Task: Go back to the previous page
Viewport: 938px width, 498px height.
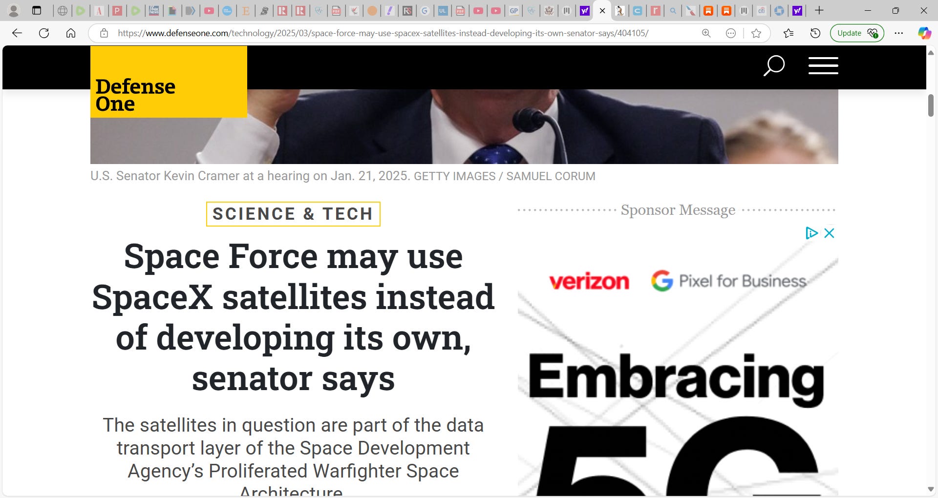Action: 17,33
